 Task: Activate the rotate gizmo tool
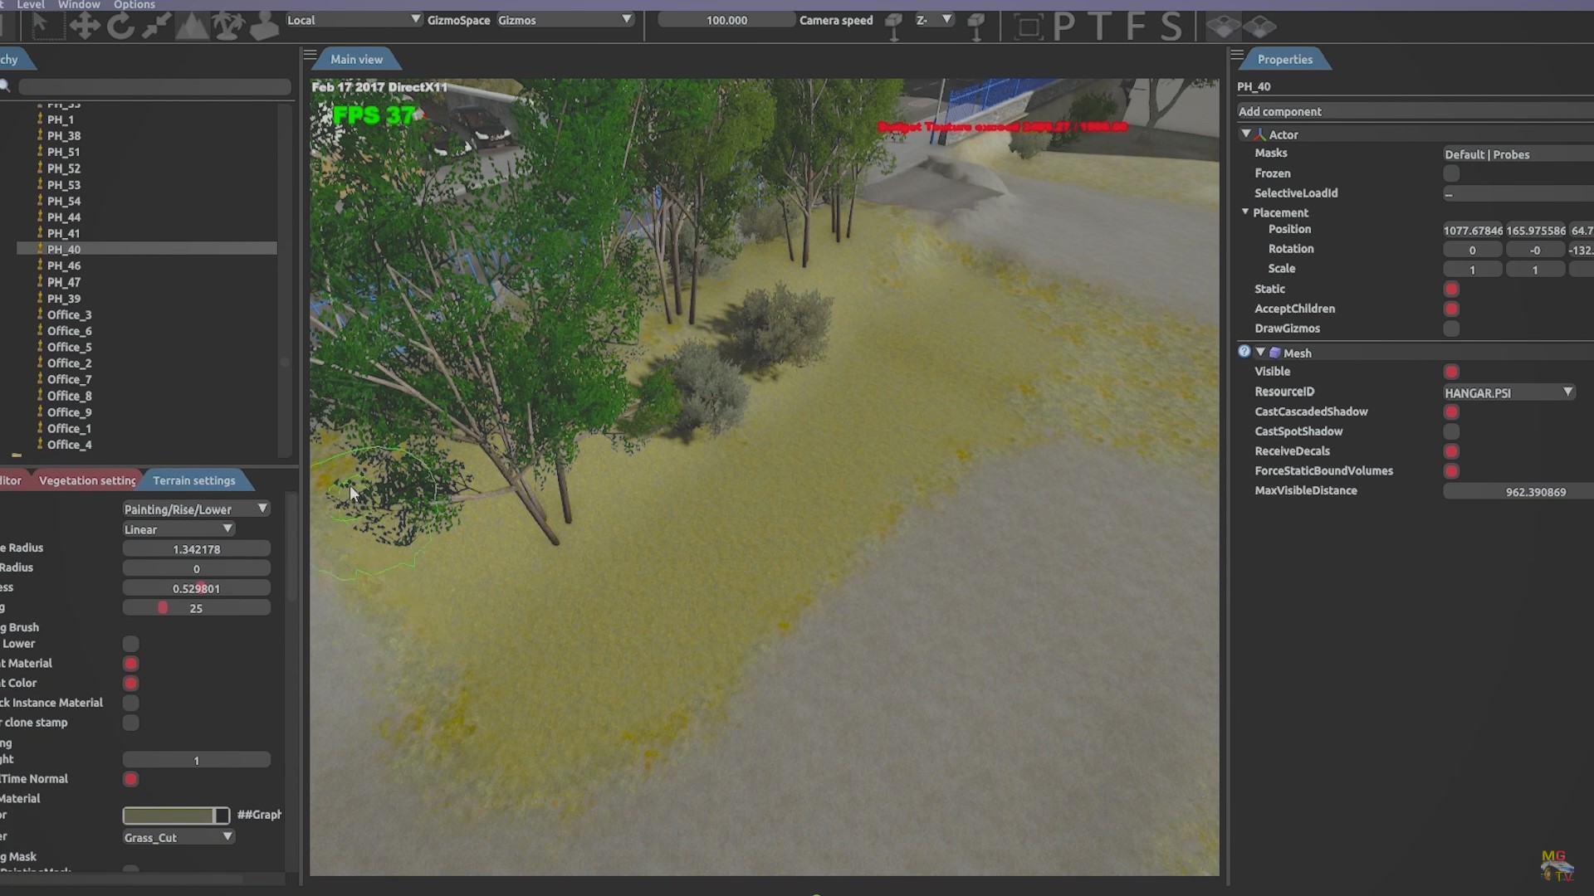pos(120,26)
